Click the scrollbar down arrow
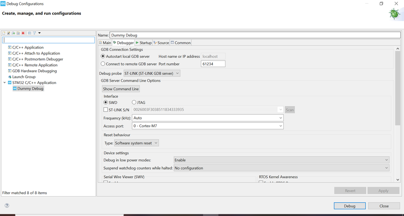This screenshot has height=216, width=404. coord(398,180)
